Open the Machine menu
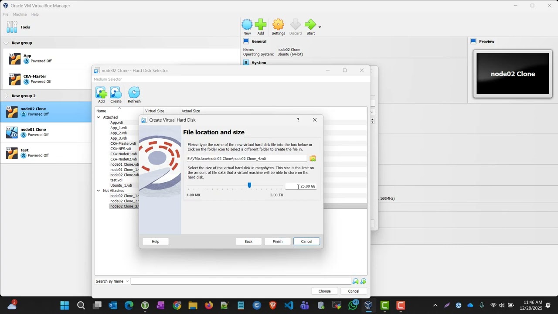Screen dimensions: 558x314 coord(20,14)
